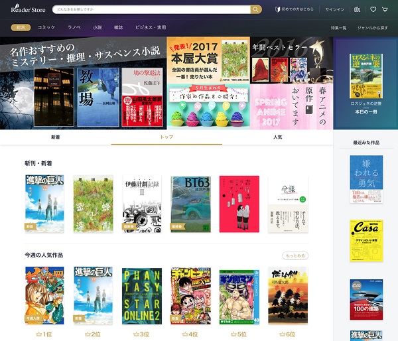Open rank 4 チャンピオン magazine cover
The image size is (398, 341).
click(190, 295)
